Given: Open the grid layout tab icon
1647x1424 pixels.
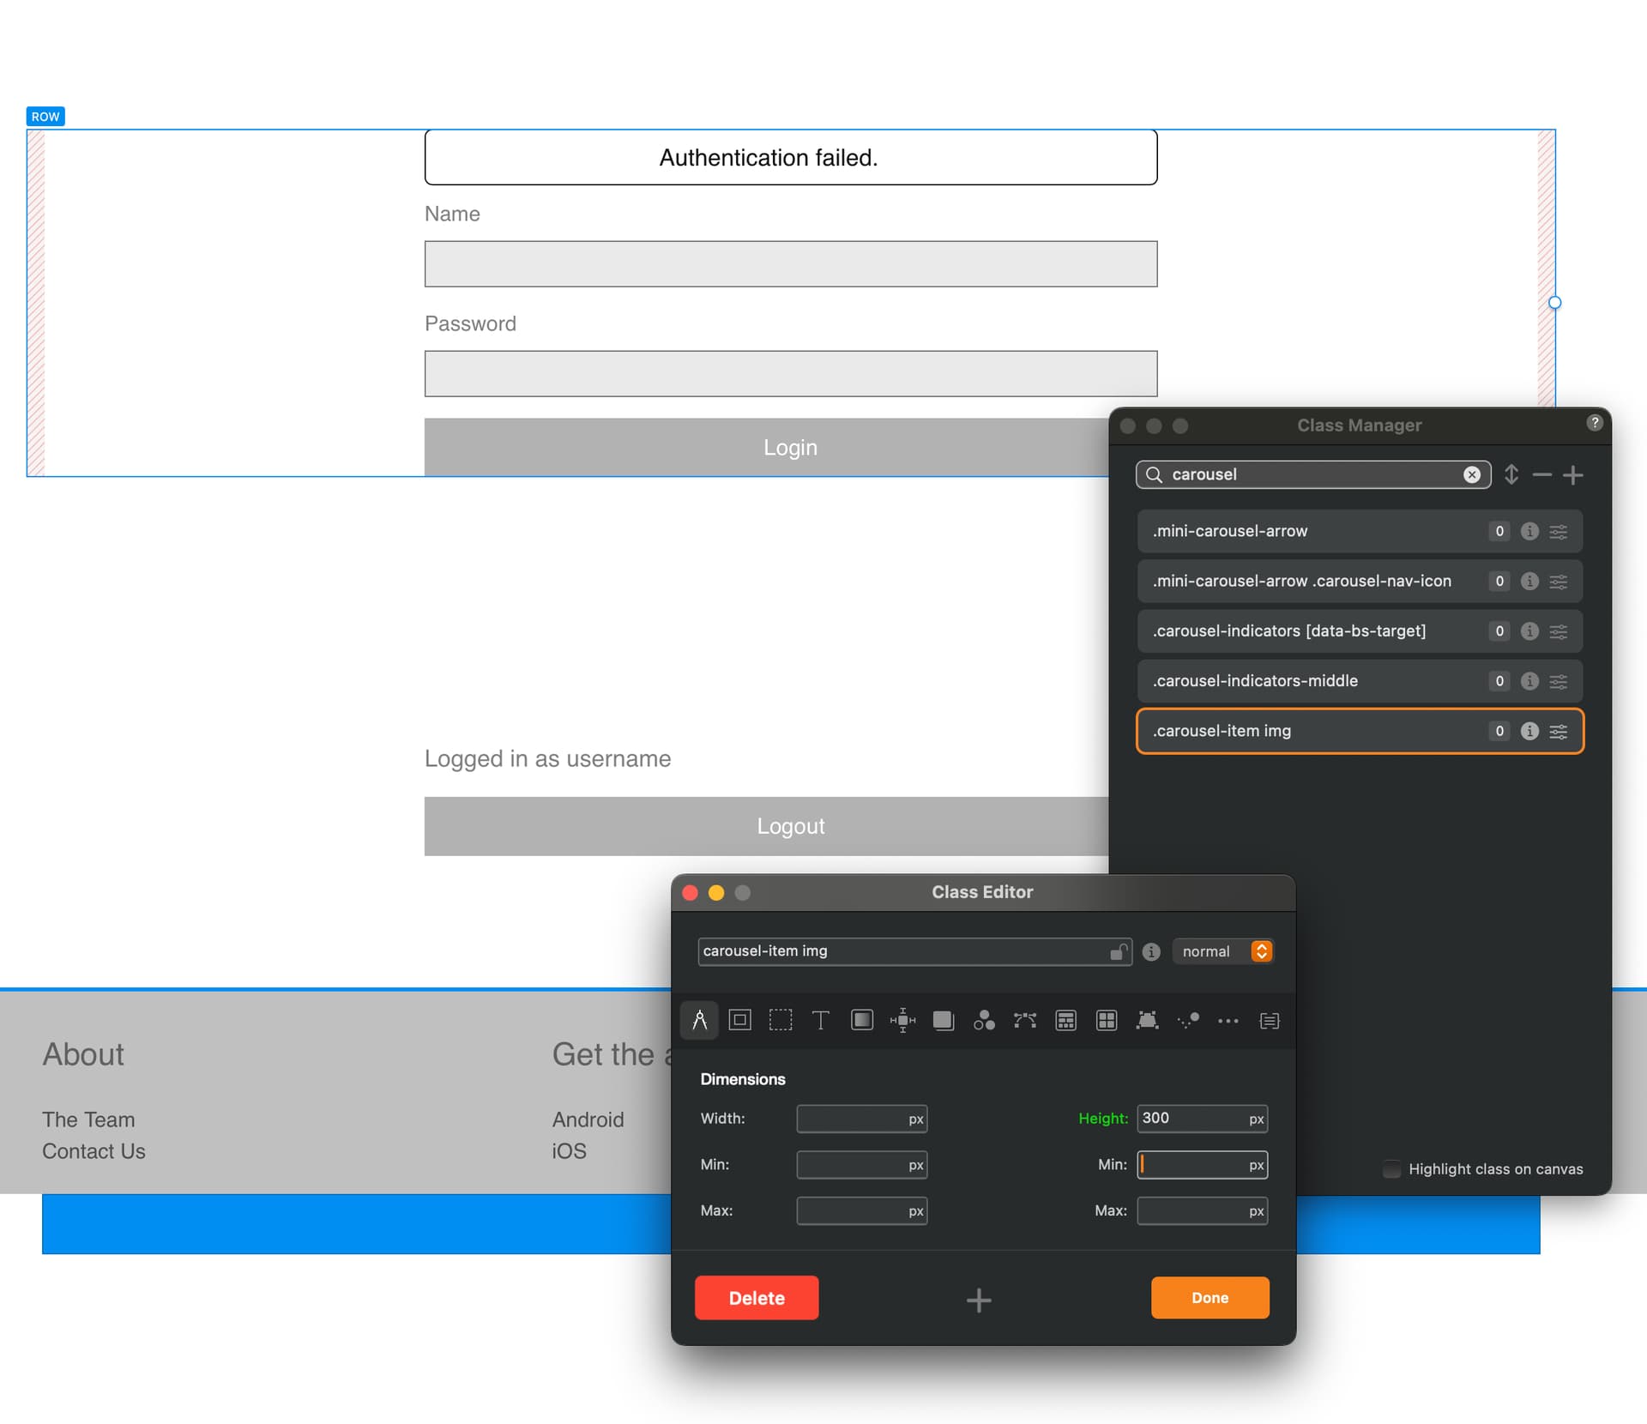Looking at the screenshot, I should point(1107,1020).
